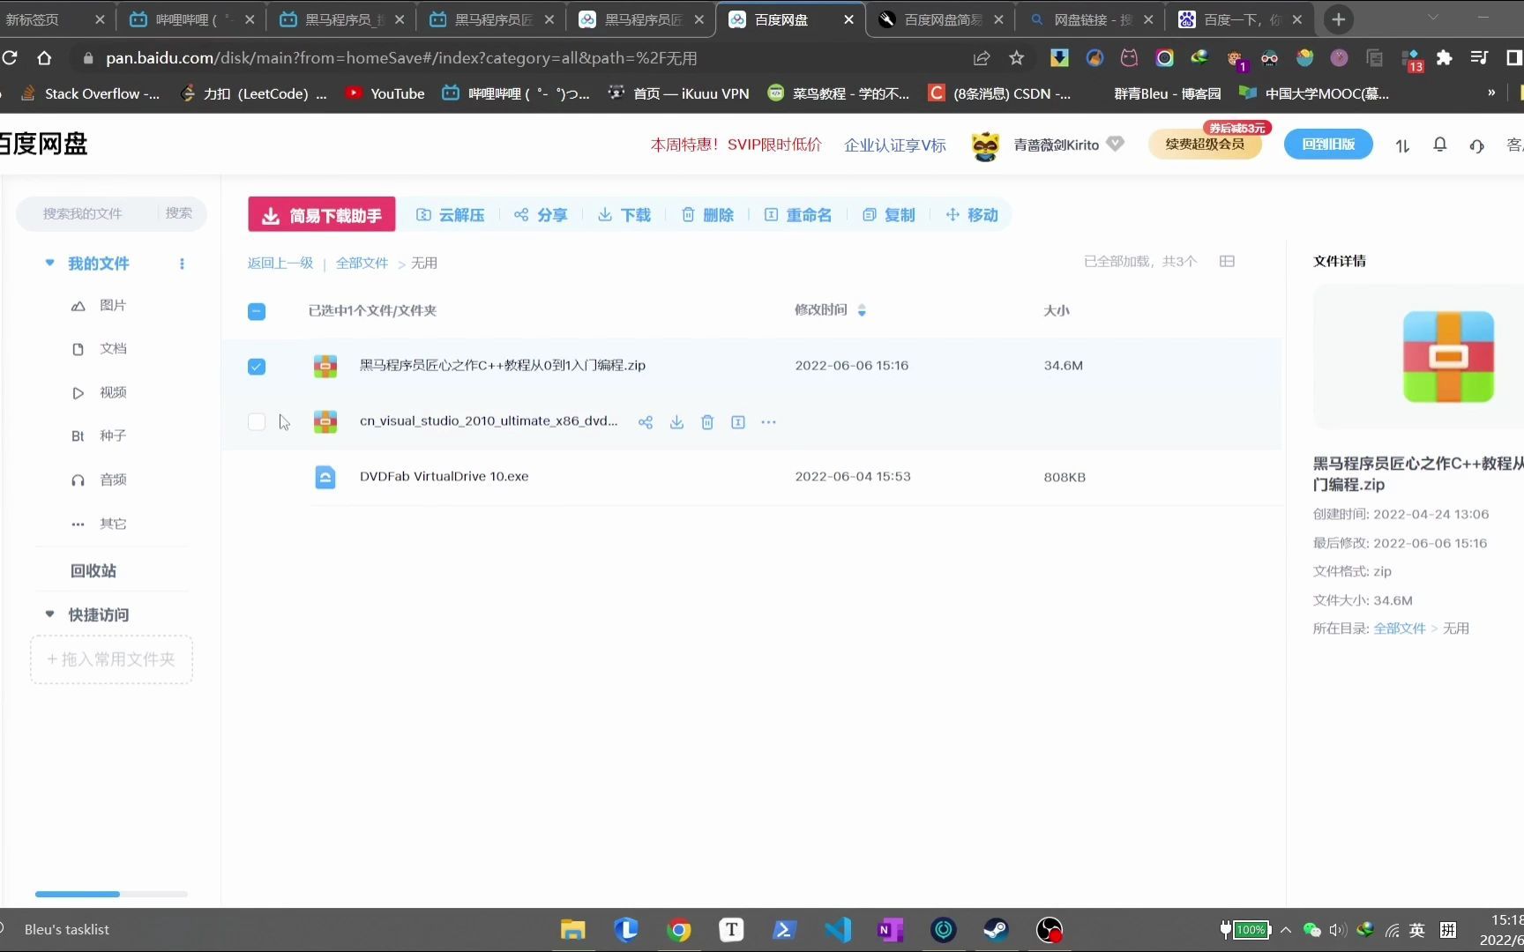Click 回到旧版 return to old version

point(1328,144)
